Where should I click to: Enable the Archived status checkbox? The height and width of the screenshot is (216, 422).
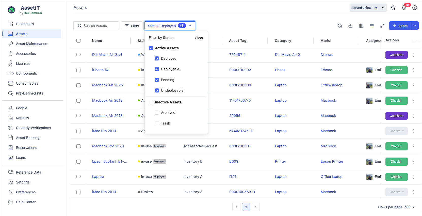point(157,113)
